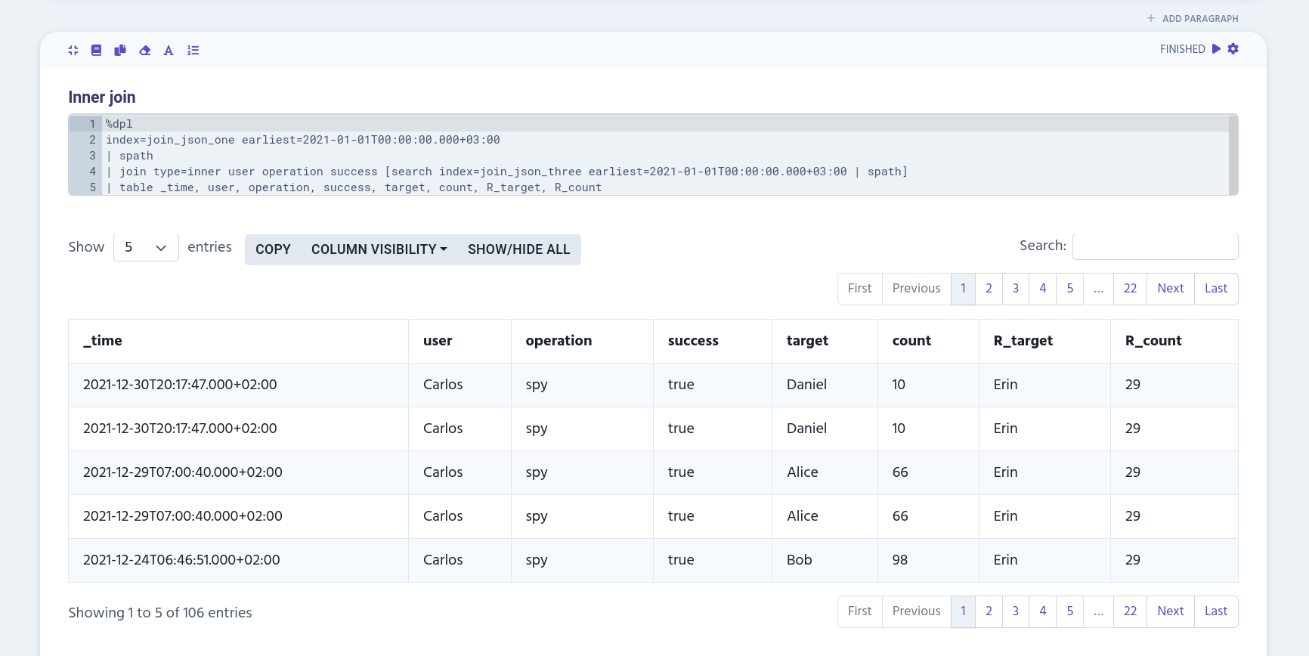Select page 1 above the table
The image size is (1309, 656).
tap(963, 289)
